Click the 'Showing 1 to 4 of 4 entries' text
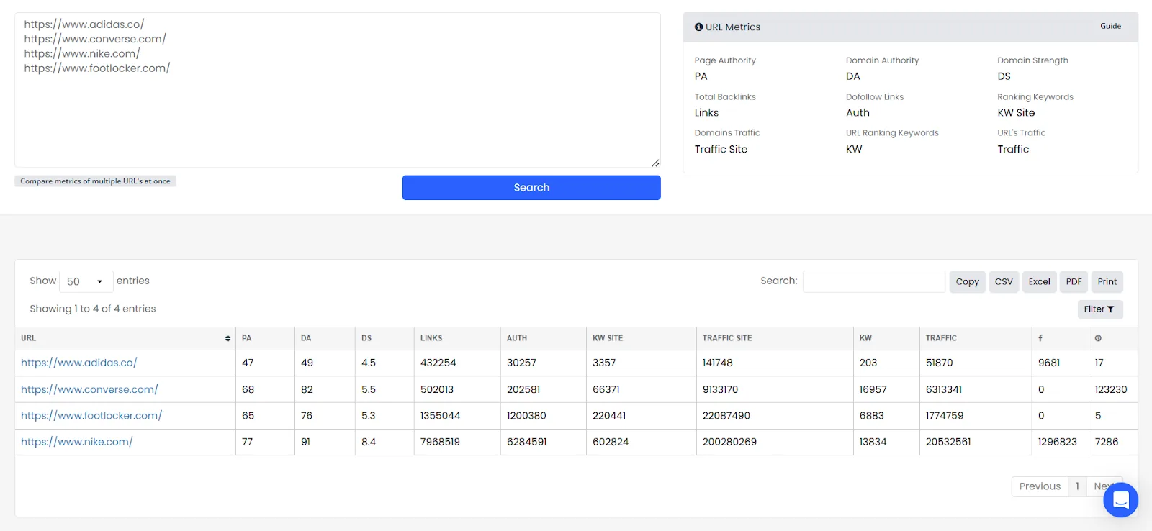This screenshot has width=1152, height=531. point(93,309)
